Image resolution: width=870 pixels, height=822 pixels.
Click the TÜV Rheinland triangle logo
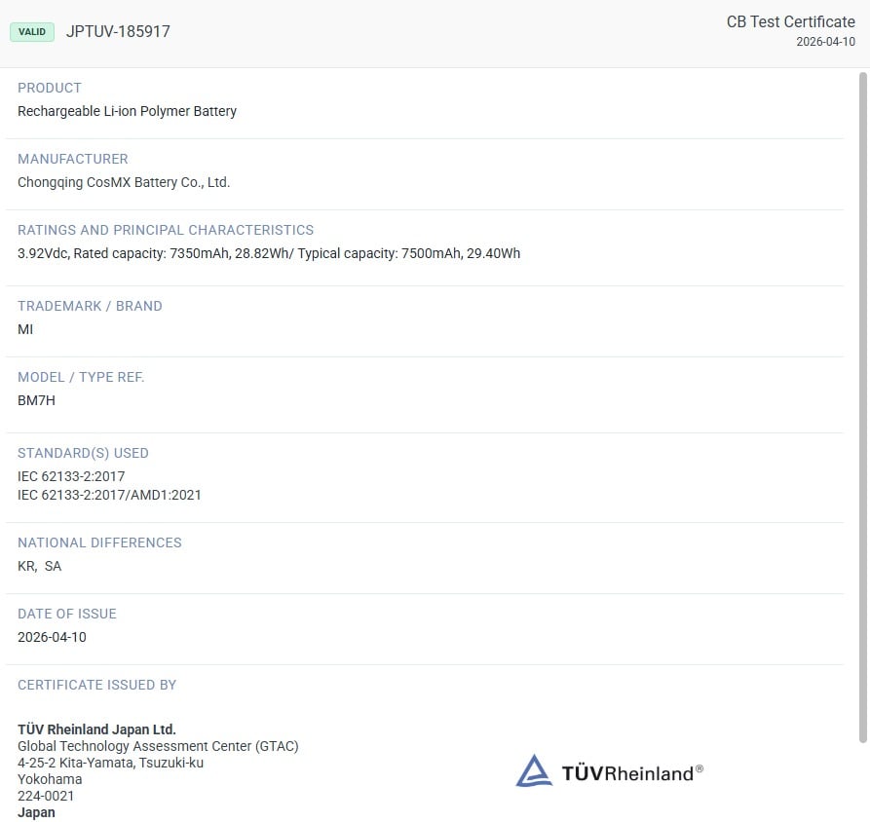[x=534, y=769]
